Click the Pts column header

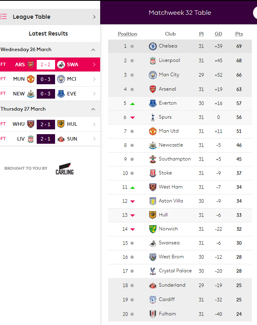pyautogui.click(x=239, y=34)
